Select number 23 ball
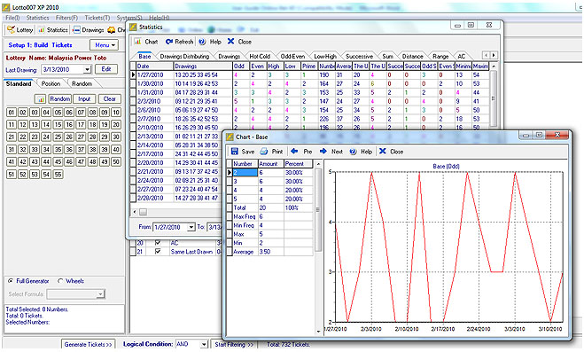Image resolution: width=584 pixels, height=352 pixels. [35, 137]
